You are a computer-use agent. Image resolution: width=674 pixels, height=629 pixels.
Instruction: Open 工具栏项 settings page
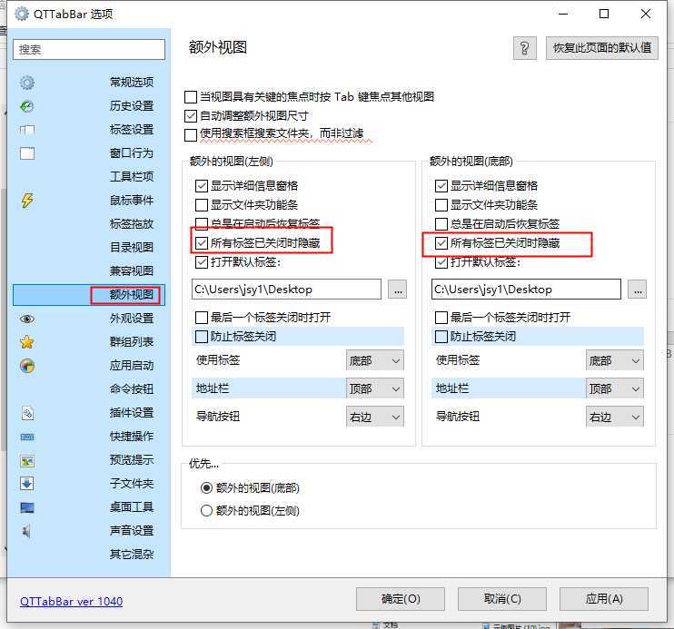pos(89,177)
